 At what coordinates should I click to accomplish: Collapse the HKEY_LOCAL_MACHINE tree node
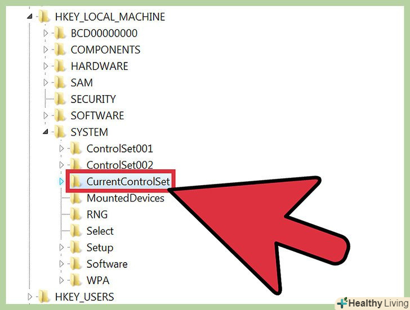(x=29, y=16)
